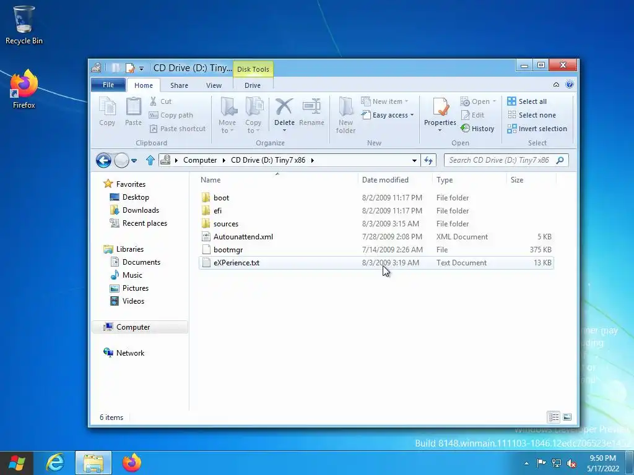Create a New folder from the ribbon
The image size is (634, 475).
click(345, 115)
